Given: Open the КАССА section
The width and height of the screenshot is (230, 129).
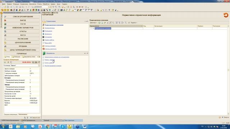Looking at the screenshot, I should click(22, 35).
